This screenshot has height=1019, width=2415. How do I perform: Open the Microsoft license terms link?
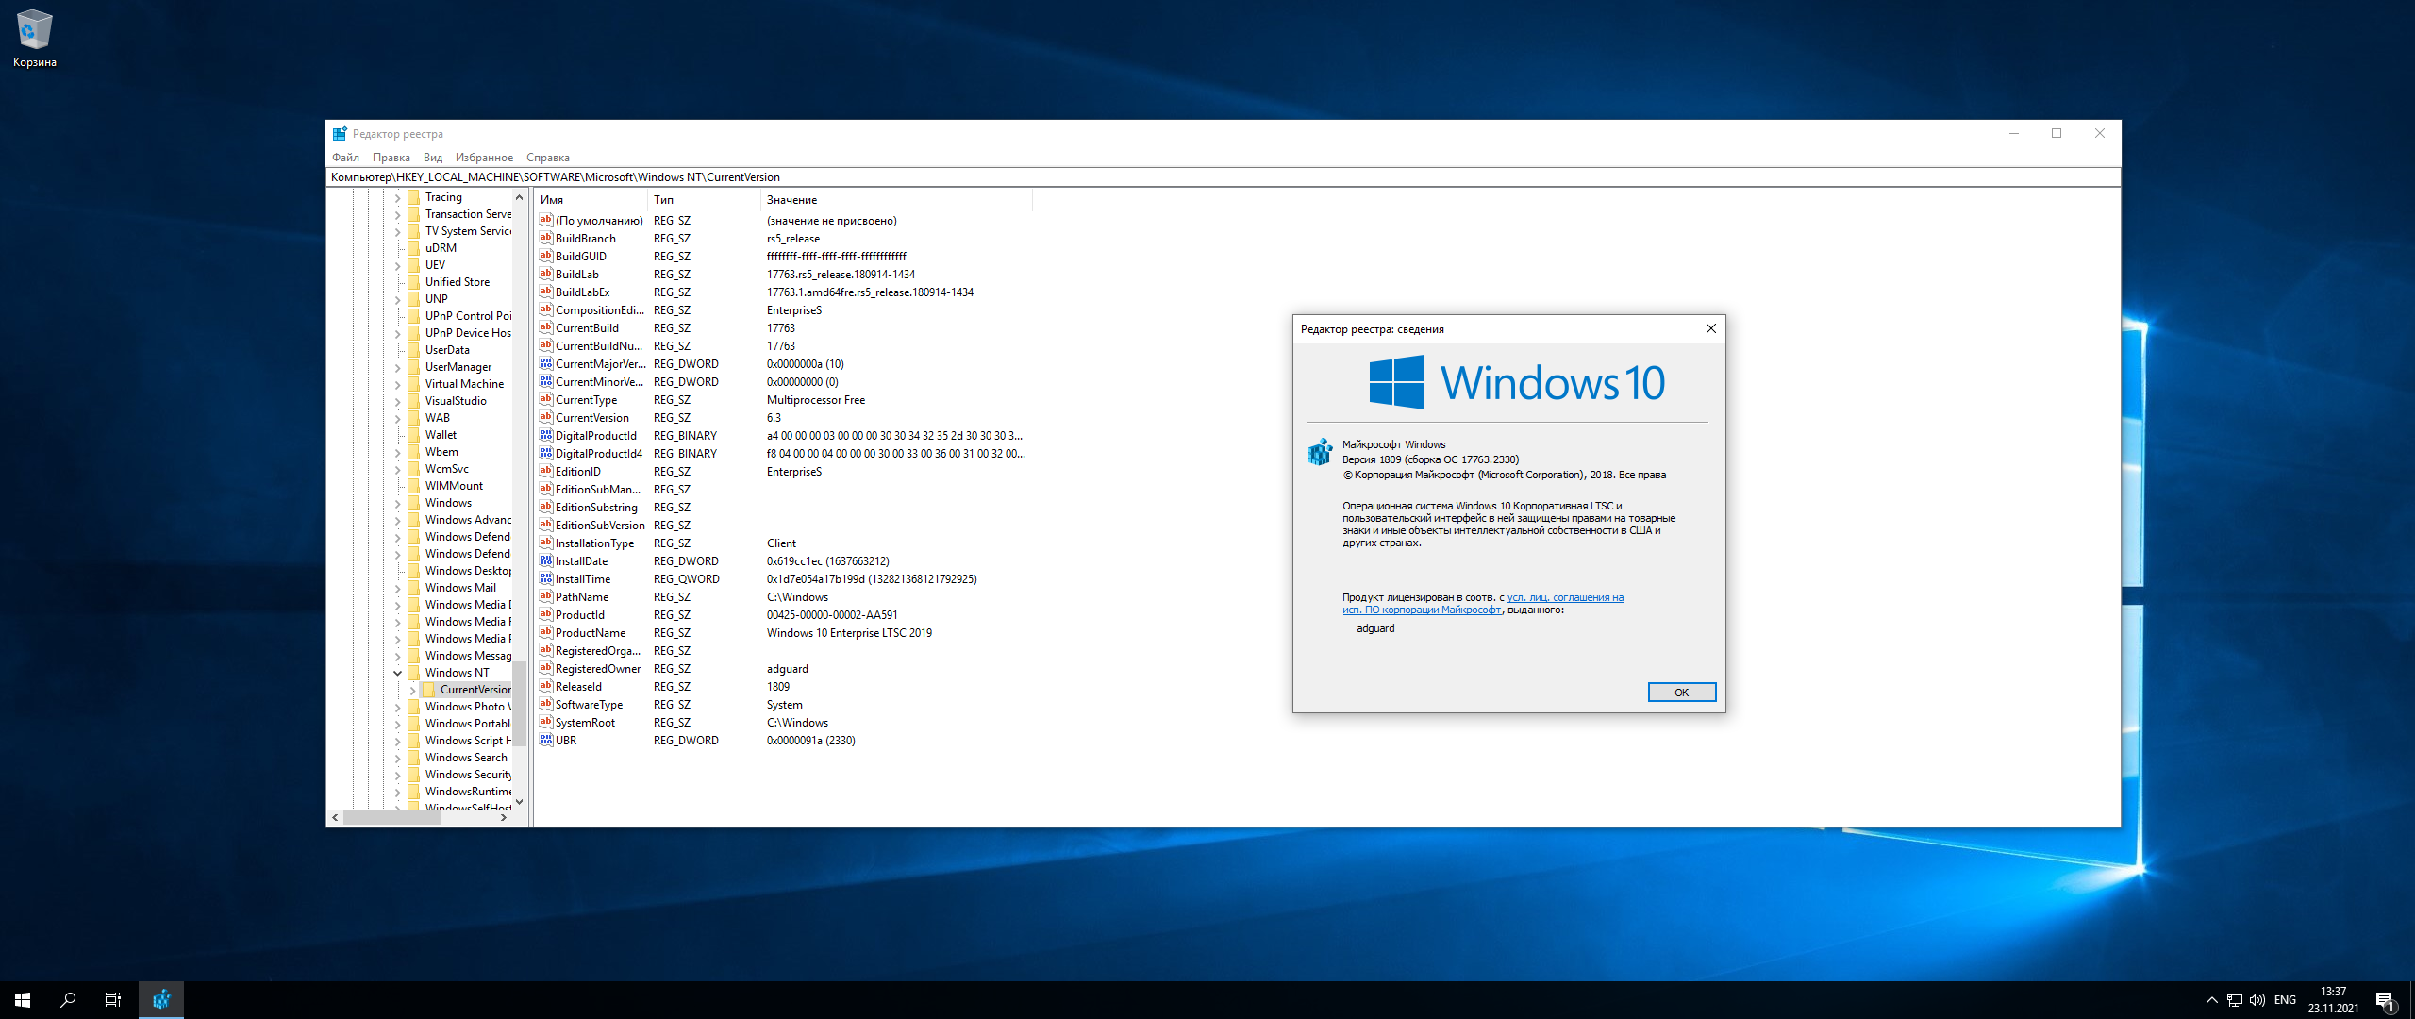tap(1565, 597)
